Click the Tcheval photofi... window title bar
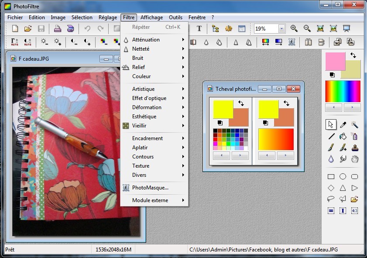Viewport: 367px width, 258px height. [x=253, y=89]
